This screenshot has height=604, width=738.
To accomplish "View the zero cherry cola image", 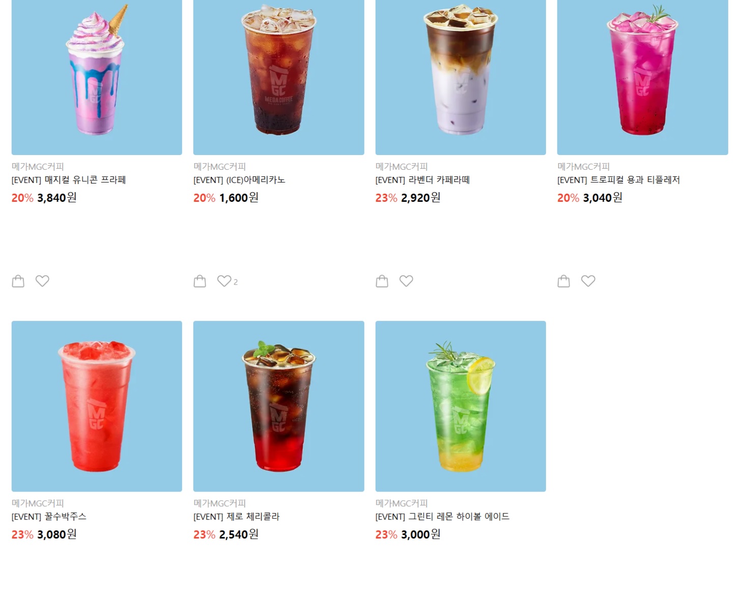I will click(279, 406).
